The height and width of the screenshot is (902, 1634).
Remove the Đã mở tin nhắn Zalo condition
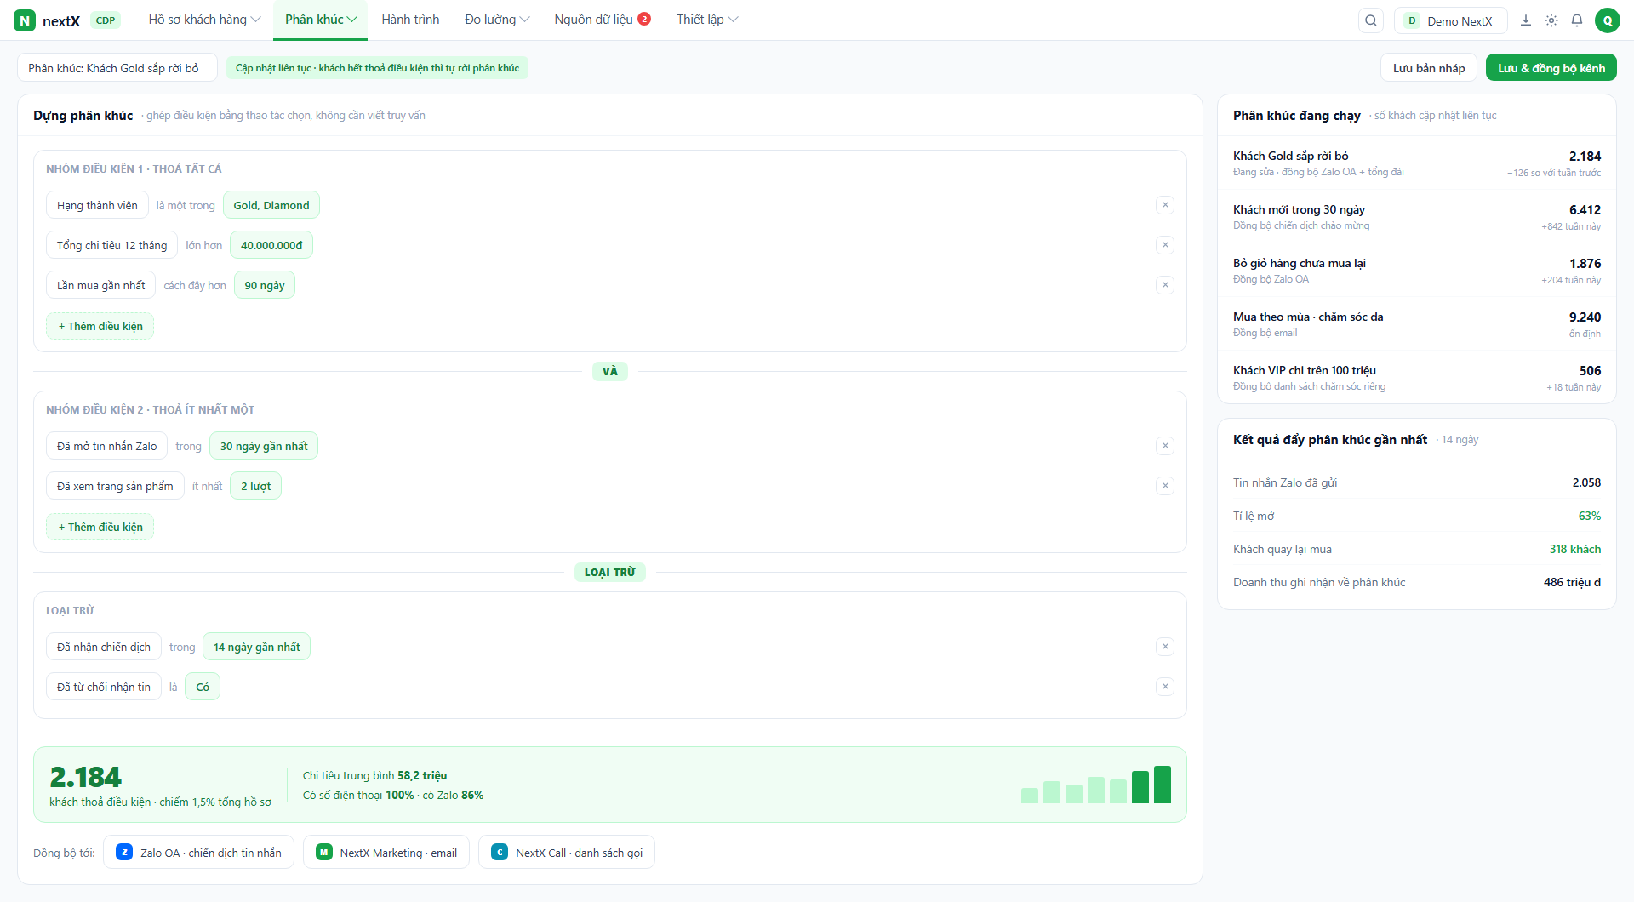coord(1165,446)
